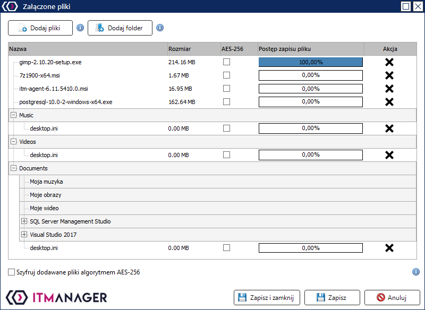The height and width of the screenshot is (310, 425).
Task: Collapse the Videos folder node
Action: (13, 141)
